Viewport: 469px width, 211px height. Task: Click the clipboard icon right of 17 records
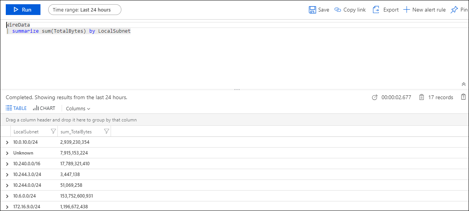[x=464, y=97]
